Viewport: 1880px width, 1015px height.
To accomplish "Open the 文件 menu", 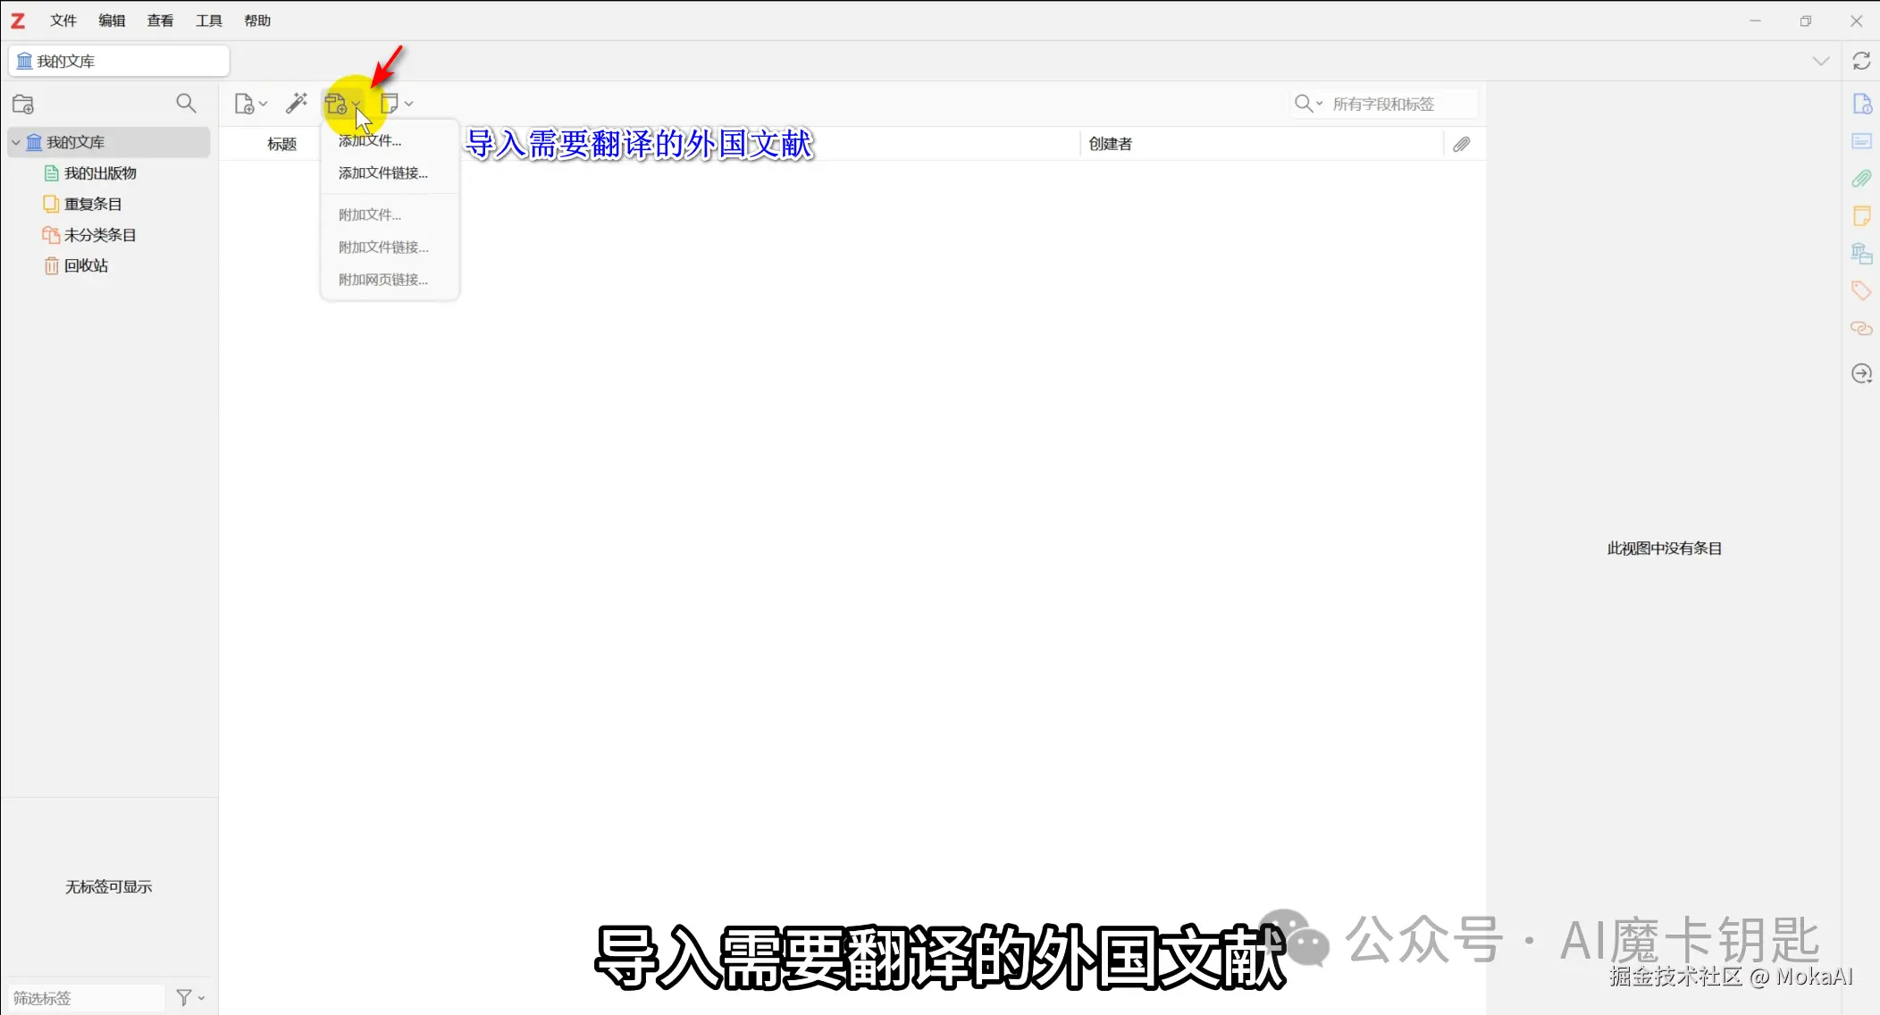I will 63,20.
